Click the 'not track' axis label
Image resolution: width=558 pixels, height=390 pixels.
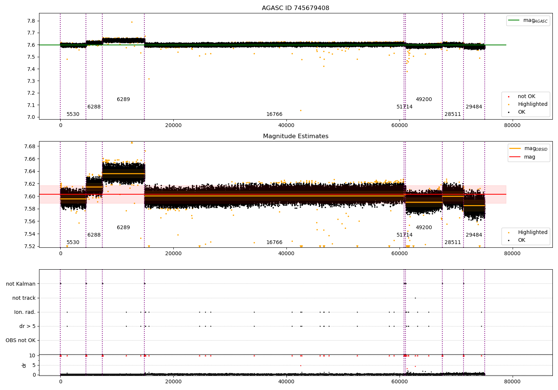tap(24, 298)
